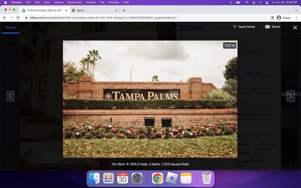Open Calendar from the Dock
Screen dimensions: 301x188
pyautogui.click(x=122, y=178)
